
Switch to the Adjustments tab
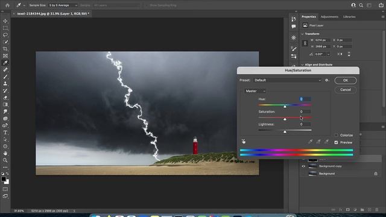tap(329, 17)
